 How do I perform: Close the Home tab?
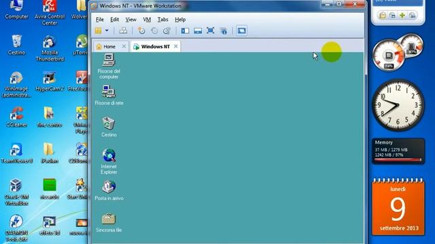[x=124, y=46]
